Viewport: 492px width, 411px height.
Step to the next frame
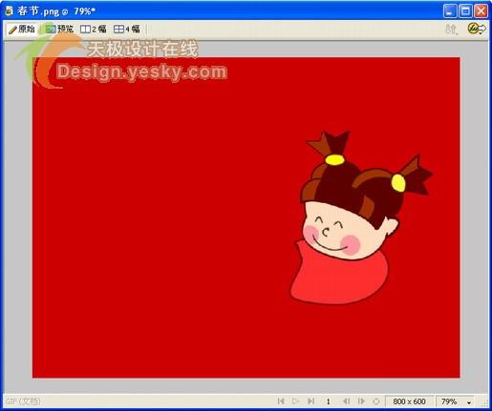361,401
